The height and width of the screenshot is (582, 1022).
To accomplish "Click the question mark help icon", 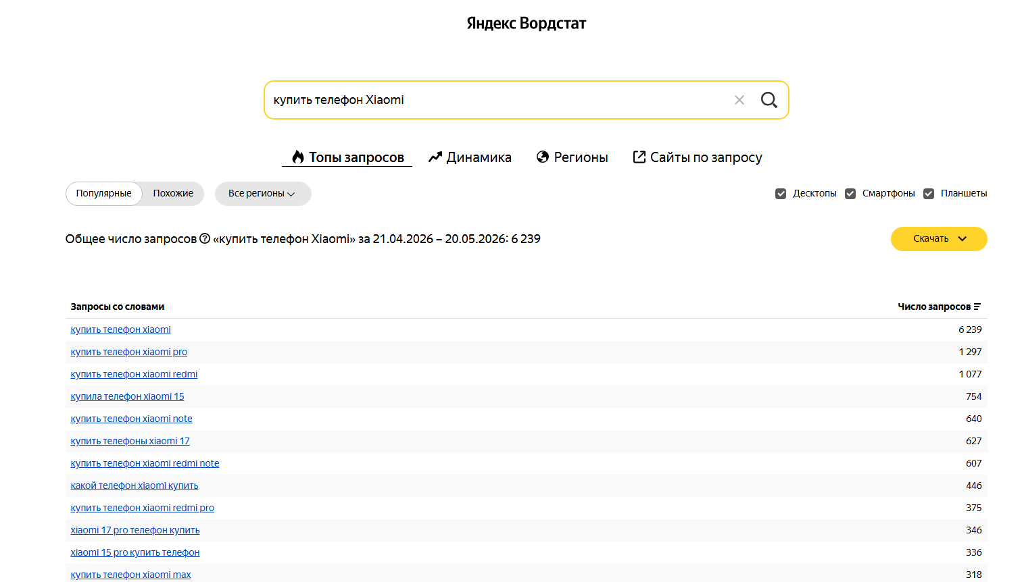I will pos(205,238).
